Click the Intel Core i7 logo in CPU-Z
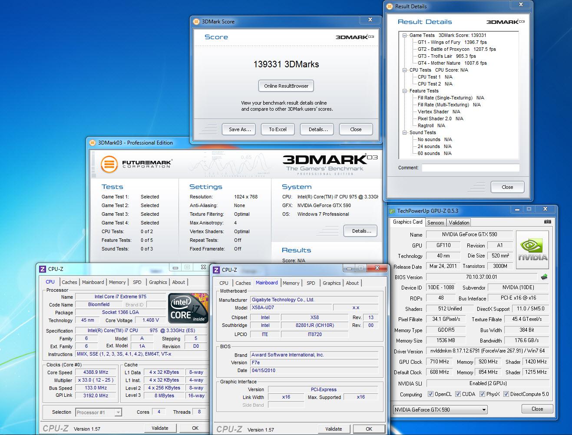 (x=188, y=309)
